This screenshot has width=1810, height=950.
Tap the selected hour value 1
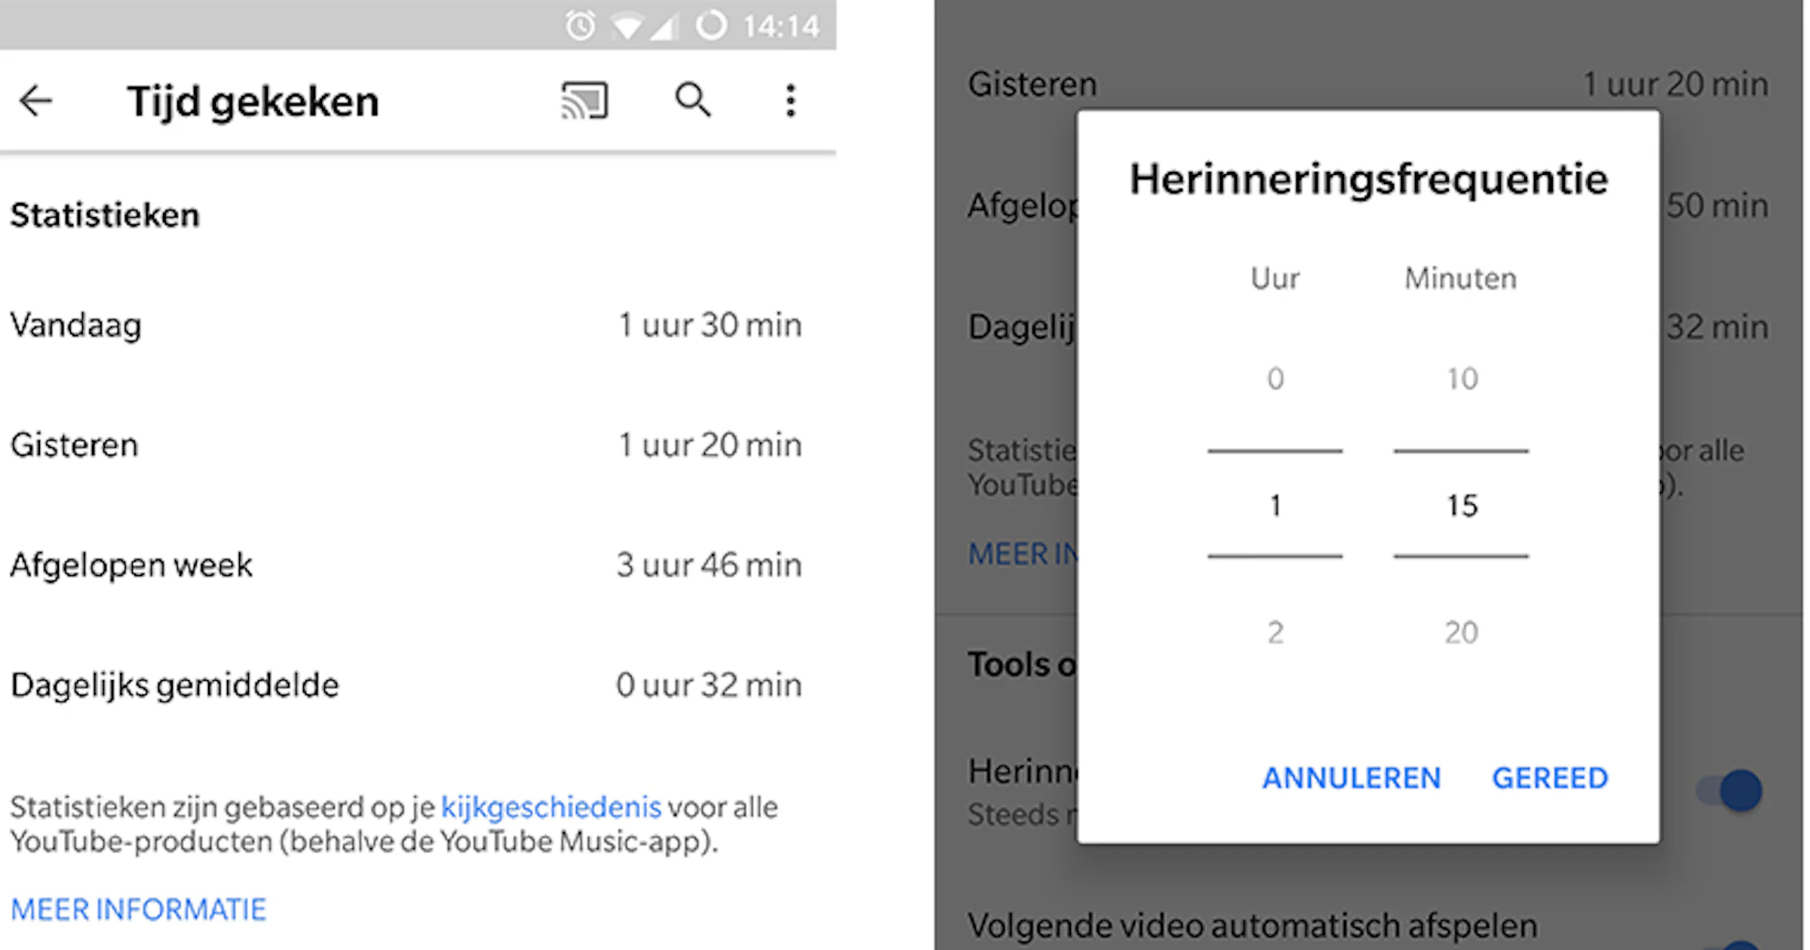coord(1275,505)
